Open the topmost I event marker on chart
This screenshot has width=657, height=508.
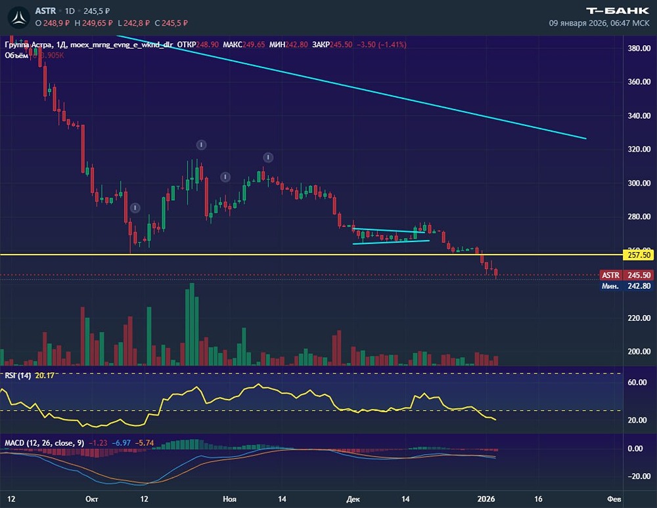(x=201, y=145)
